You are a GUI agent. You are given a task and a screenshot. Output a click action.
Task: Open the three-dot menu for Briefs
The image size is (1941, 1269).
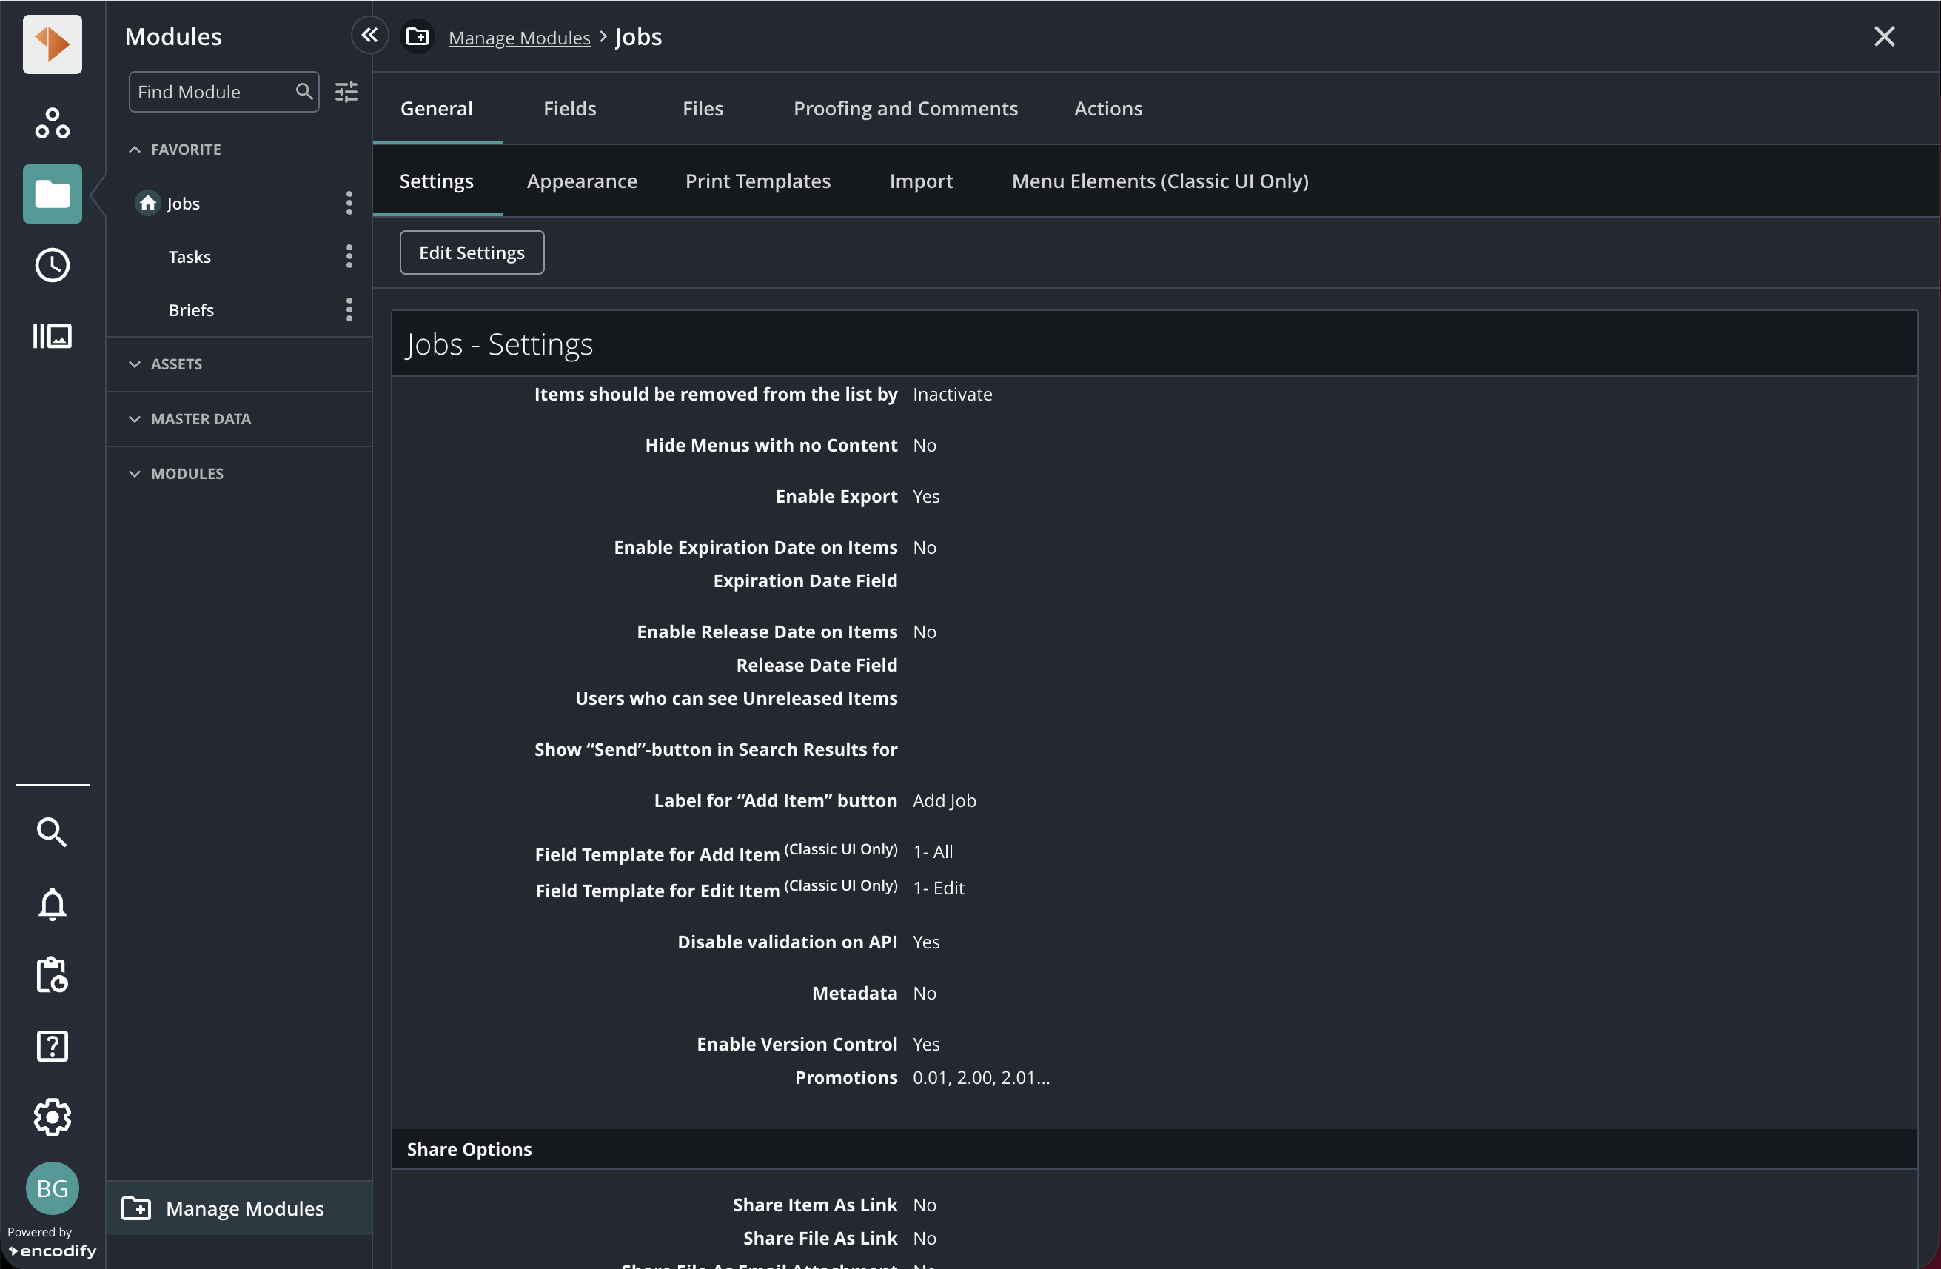pos(349,310)
